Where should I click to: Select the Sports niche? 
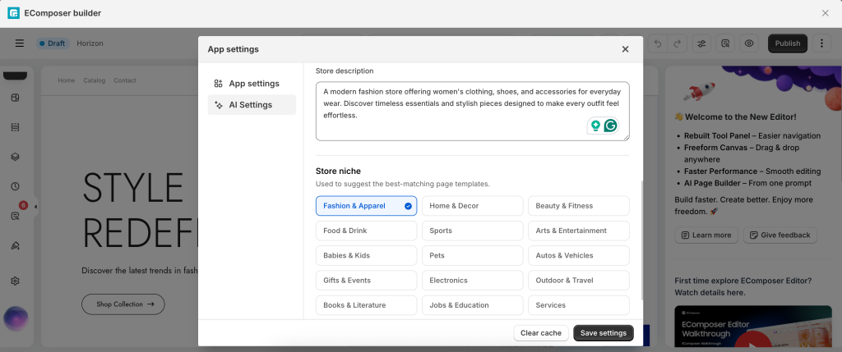tap(473, 231)
